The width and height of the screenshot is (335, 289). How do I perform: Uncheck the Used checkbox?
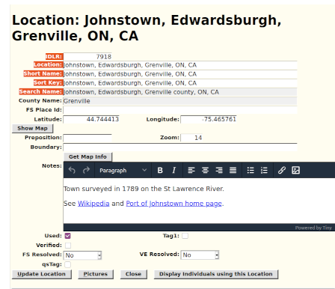(67, 236)
